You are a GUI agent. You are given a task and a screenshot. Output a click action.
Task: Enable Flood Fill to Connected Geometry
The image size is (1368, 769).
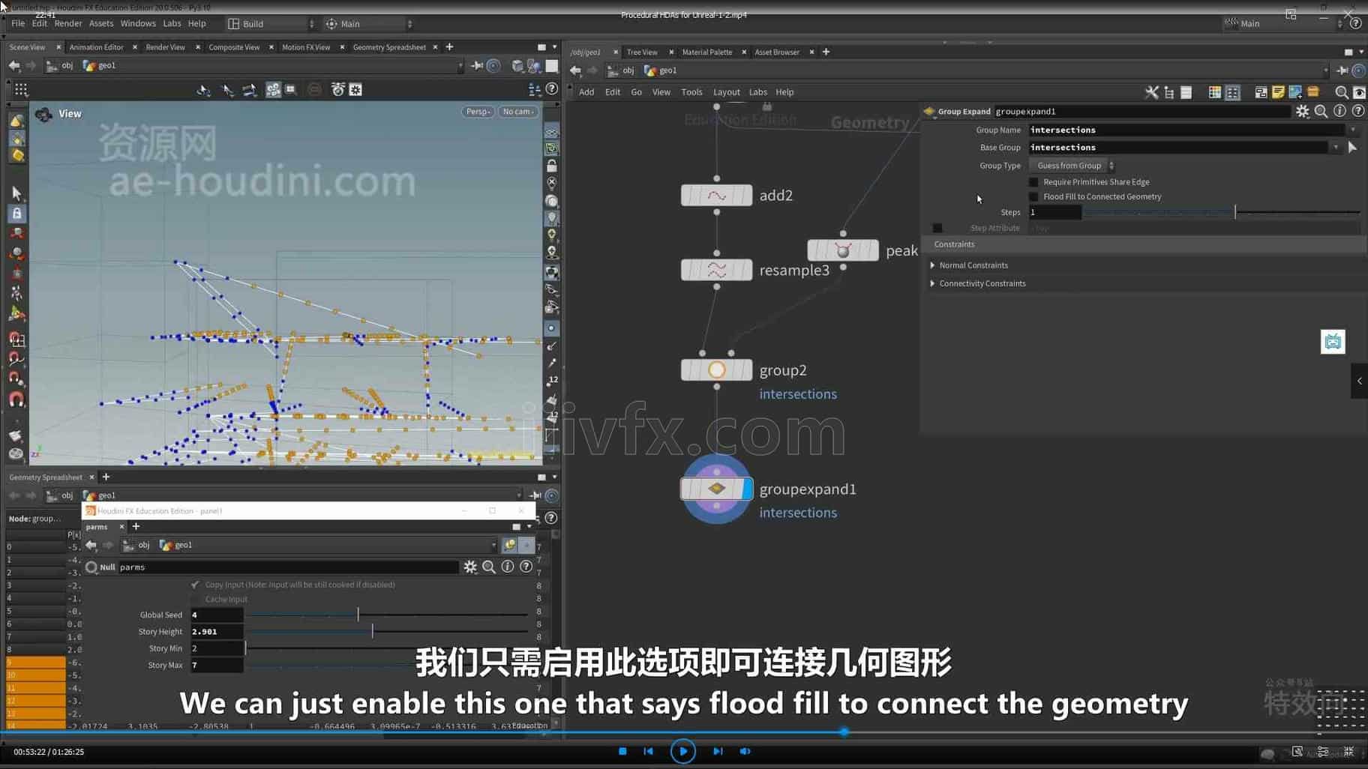click(1033, 197)
